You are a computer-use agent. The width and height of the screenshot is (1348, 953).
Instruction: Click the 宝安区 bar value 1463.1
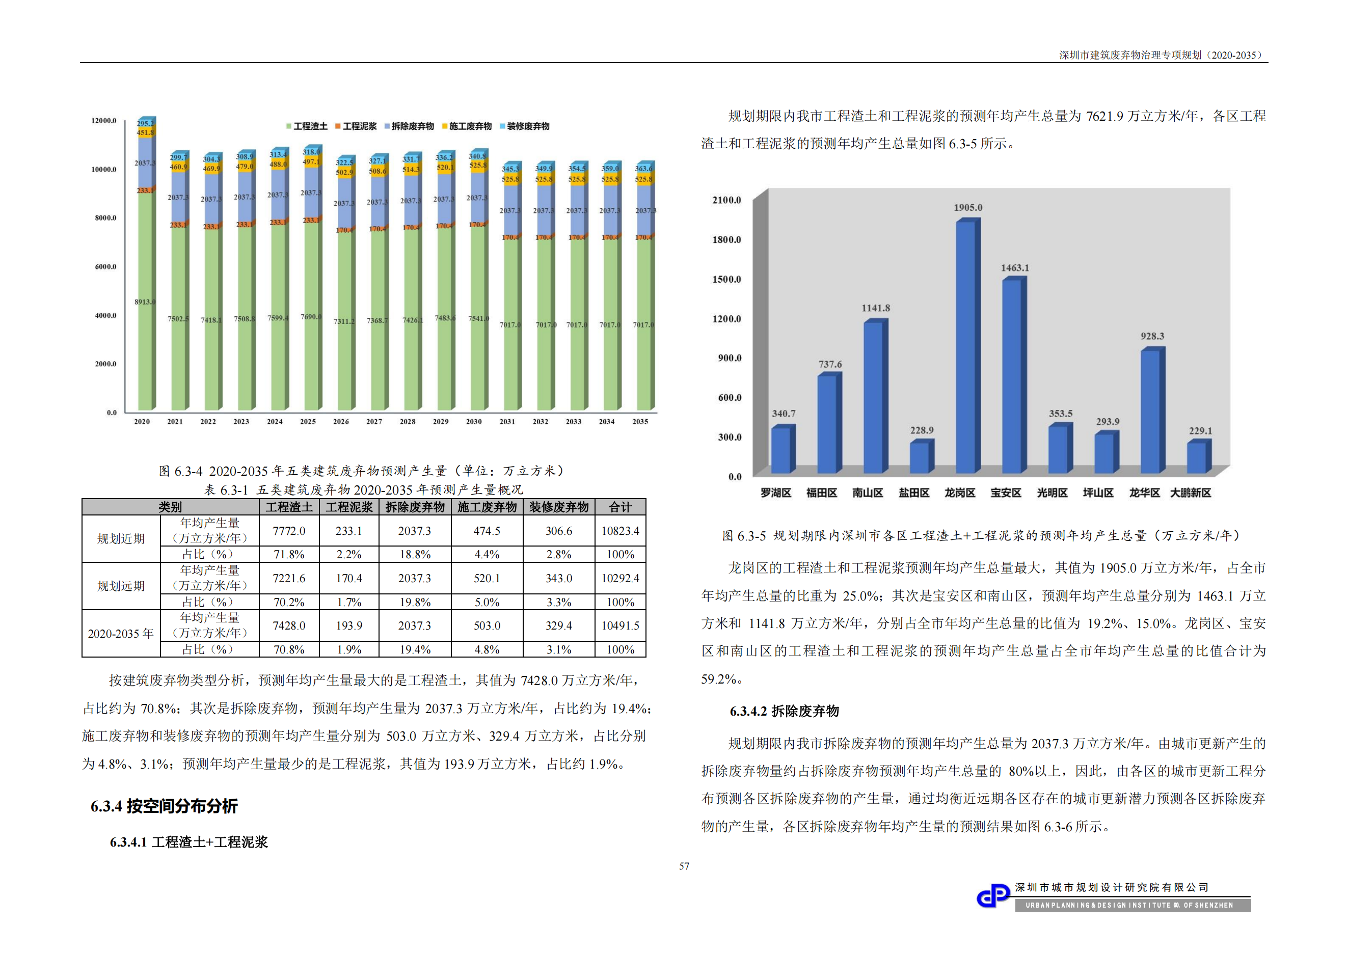point(1015,268)
